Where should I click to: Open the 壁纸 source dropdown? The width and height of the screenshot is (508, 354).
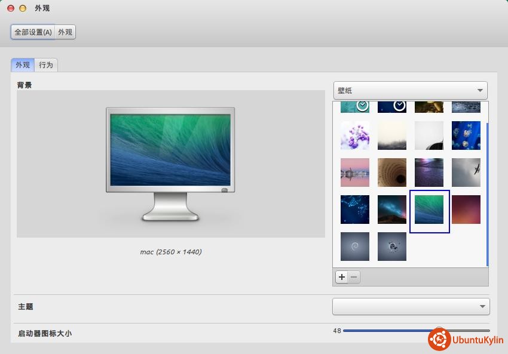(x=410, y=91)
